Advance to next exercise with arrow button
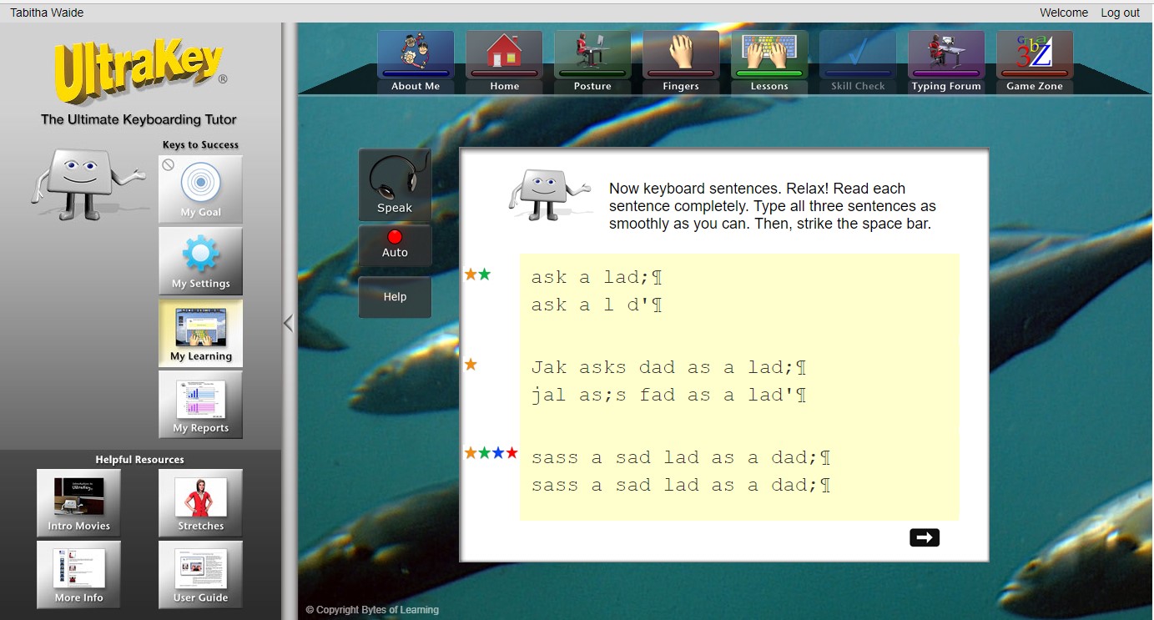1154x620 pixels. pyautogui.click(x=924, y=537)
